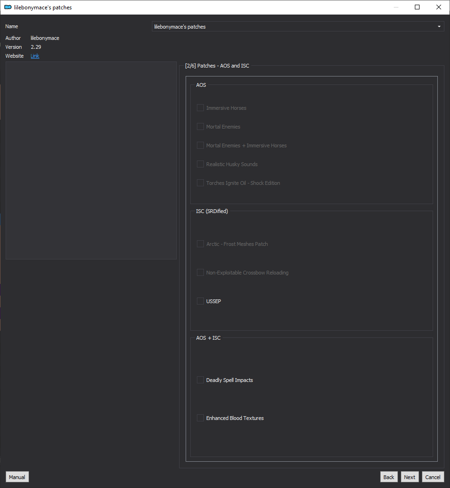Tick the Enhanced Blood Textures checkbox

tap(200, 418)
